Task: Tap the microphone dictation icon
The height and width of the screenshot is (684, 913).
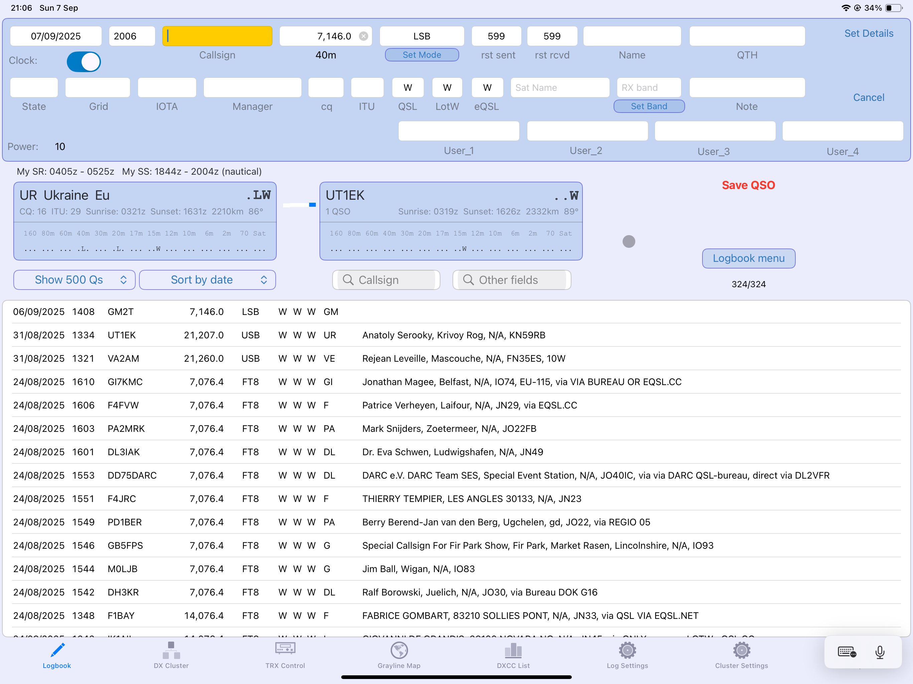Action: pos(880,652)
